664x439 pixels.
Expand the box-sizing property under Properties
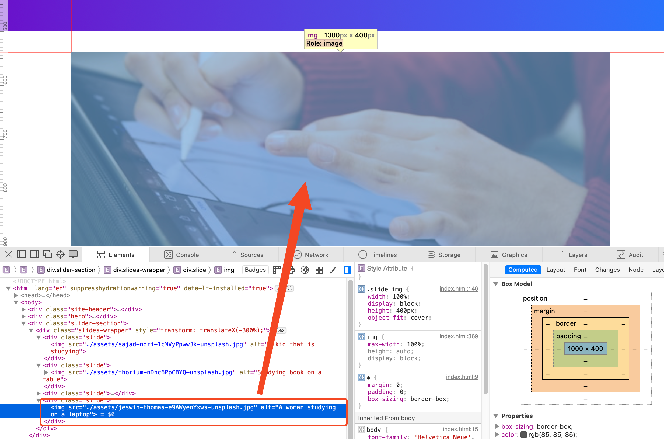pos(497,426)
